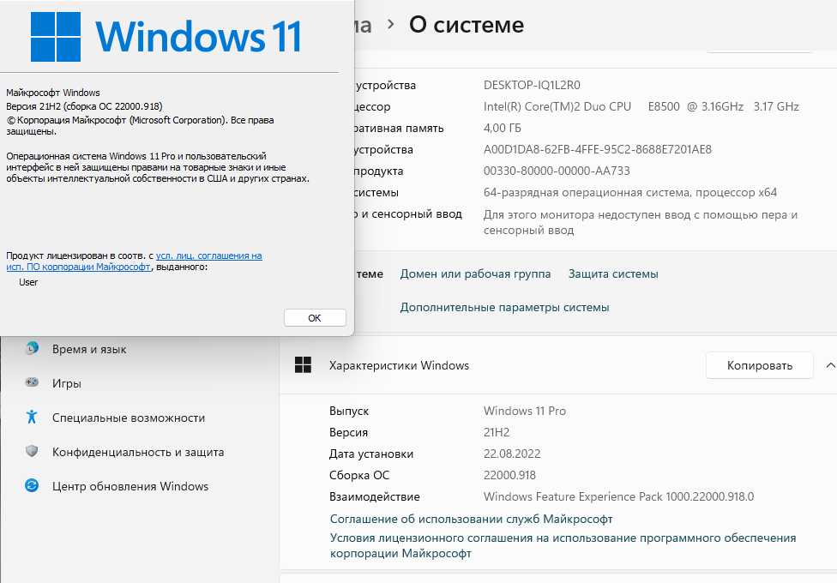
Task: Open Windows Update via its sync icon
Action: [32, 486]
